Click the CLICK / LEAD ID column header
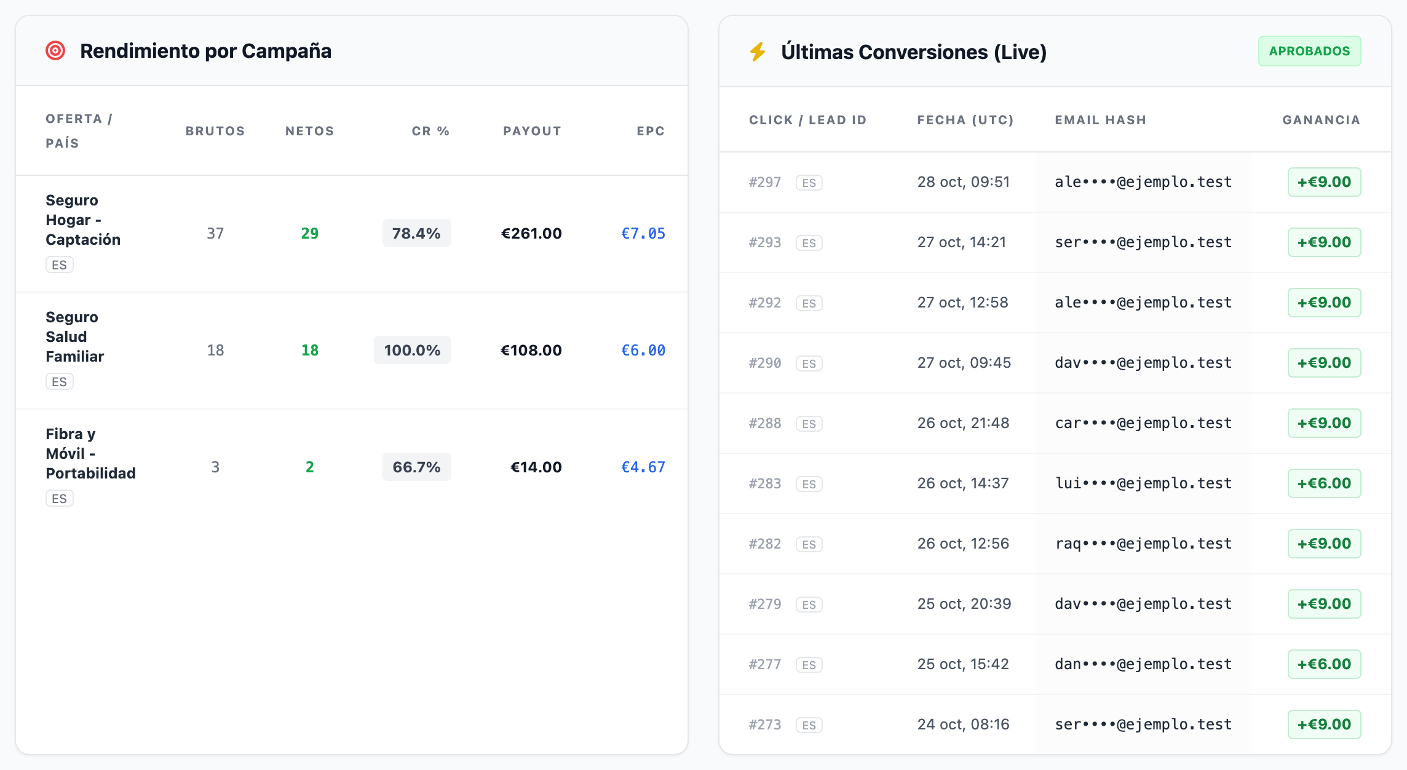1407x770 pixels. [808, 120]
